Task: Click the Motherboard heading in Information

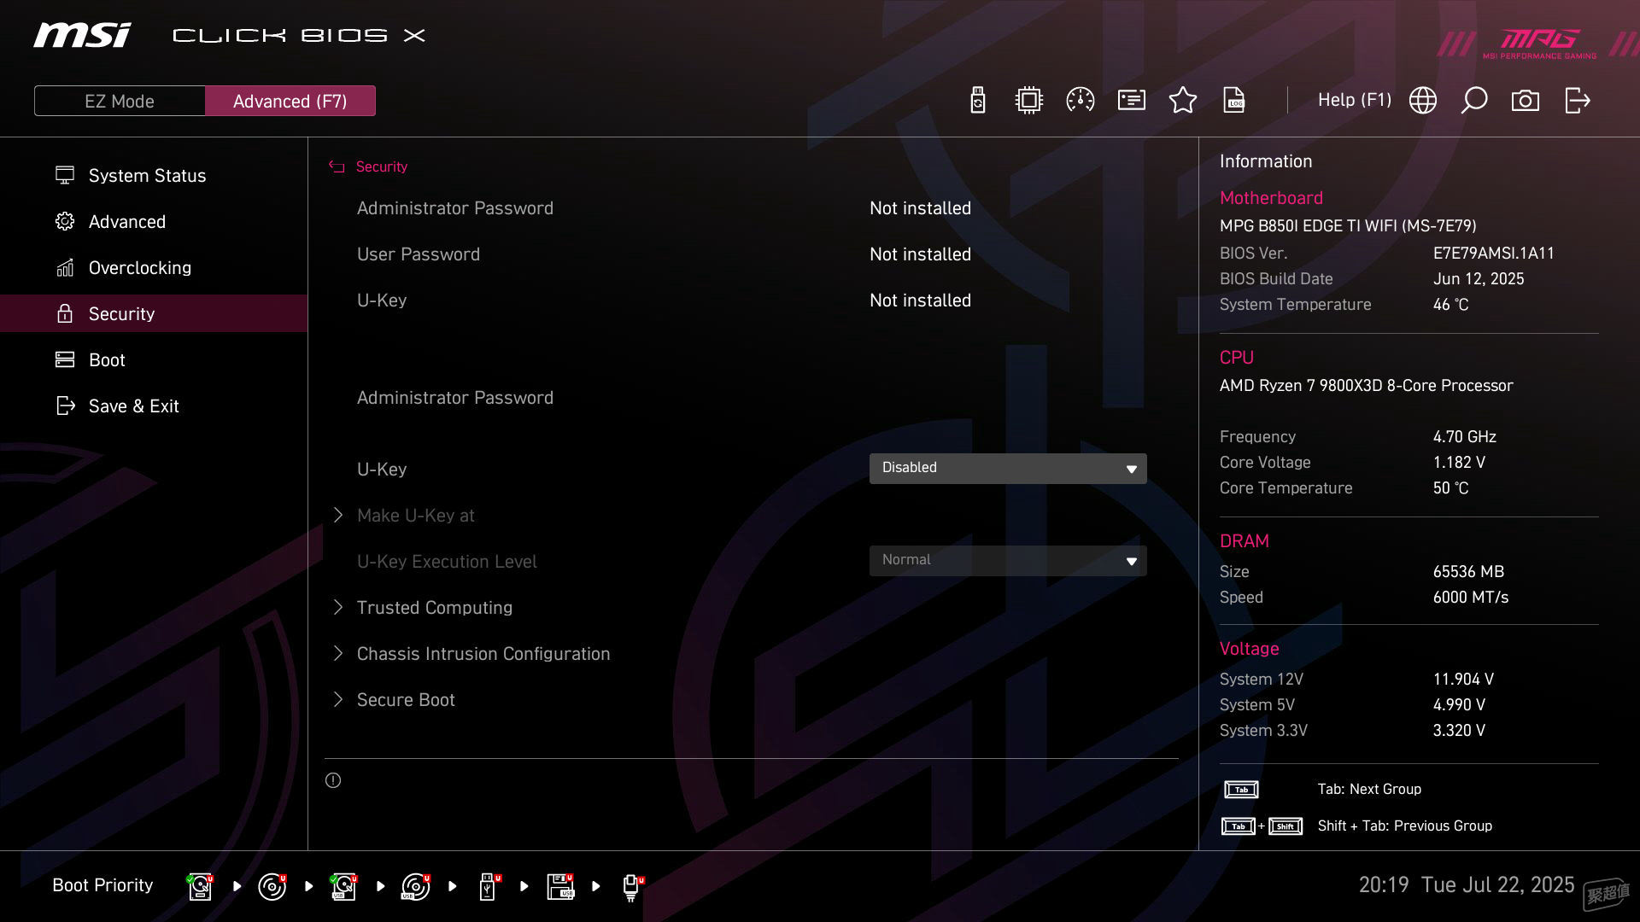Action: (1271, 197)
